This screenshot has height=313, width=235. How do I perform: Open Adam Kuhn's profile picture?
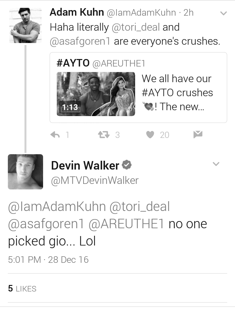coord(25,25)
